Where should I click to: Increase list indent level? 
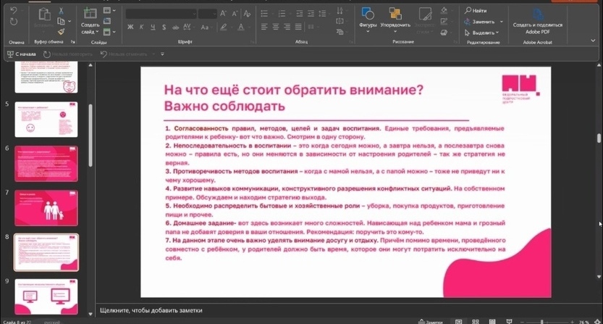[311, 14]
